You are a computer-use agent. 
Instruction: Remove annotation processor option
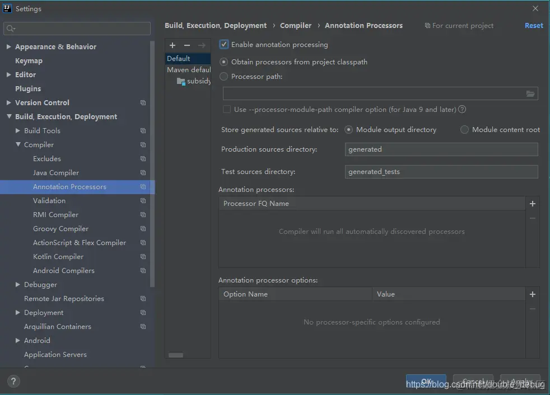pos(533,309)
